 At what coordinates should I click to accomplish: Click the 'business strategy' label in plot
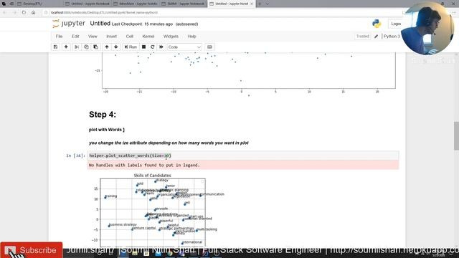123,224
